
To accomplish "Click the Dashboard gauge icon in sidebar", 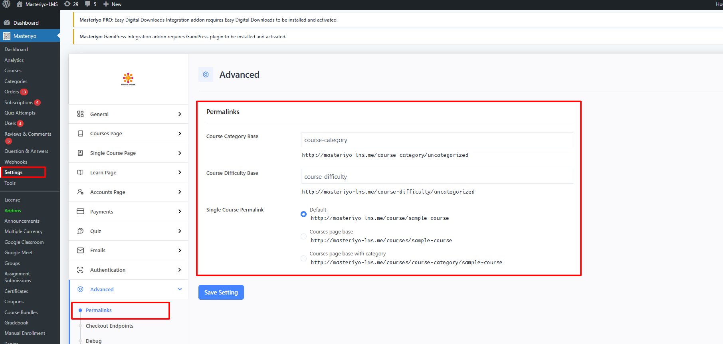I will pos(7,23).
